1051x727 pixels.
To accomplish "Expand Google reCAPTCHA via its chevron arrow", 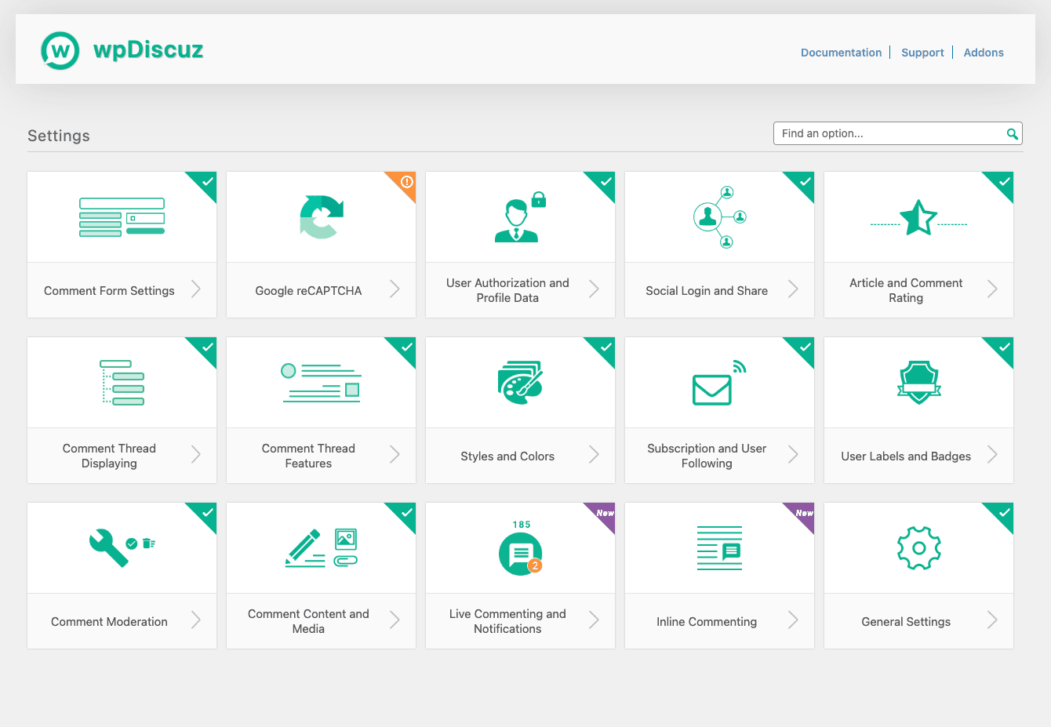I will pyautogui.click(x=395, y=289).
